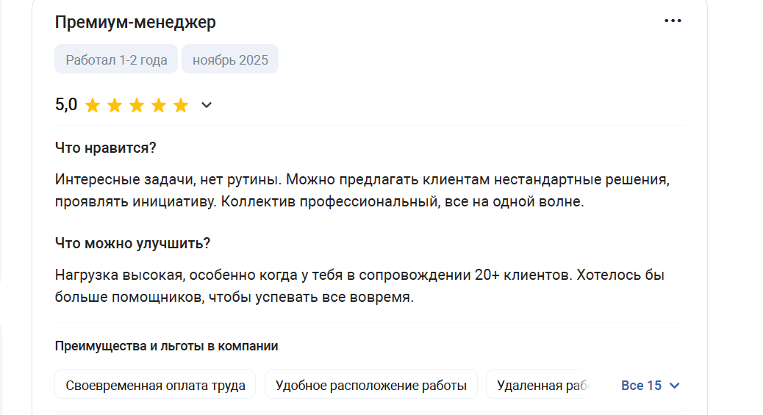The image size is (763, 415).
Task: Click the 'Премиум-менеджер' review title
Action: tap(135, 23)
